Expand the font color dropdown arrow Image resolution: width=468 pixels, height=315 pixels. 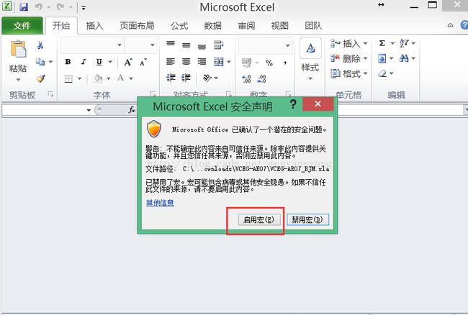[131, 78]
